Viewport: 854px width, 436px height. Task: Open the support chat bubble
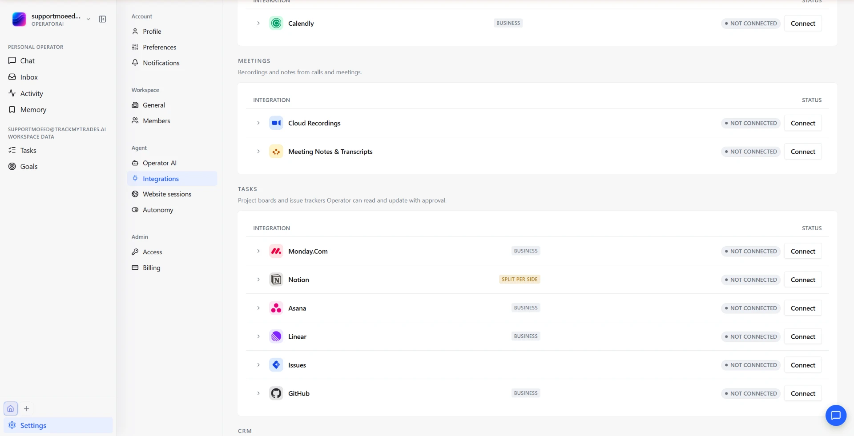pyautogui.click(x=836, y=416)
